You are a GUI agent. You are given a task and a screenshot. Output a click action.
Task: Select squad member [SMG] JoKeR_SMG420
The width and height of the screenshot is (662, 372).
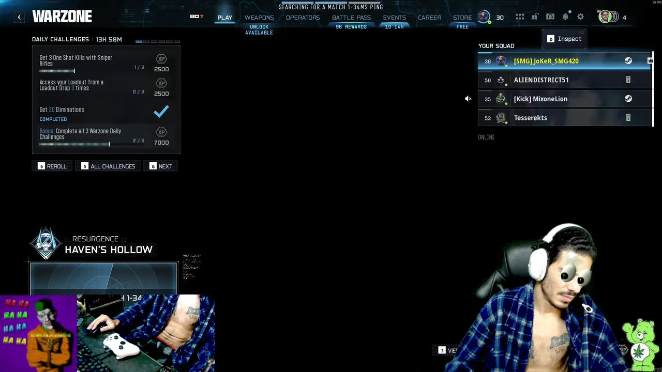tap(565, 61)
